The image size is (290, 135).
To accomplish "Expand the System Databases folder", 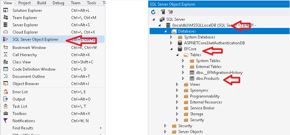I will point(171,37).
